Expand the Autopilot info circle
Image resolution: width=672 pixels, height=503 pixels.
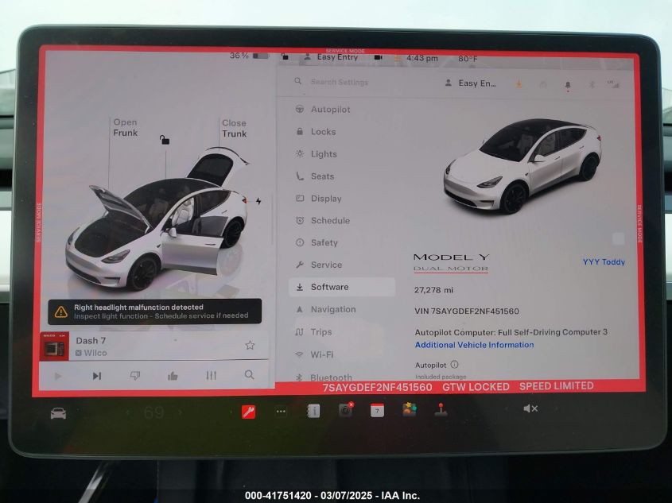(454, 365)
